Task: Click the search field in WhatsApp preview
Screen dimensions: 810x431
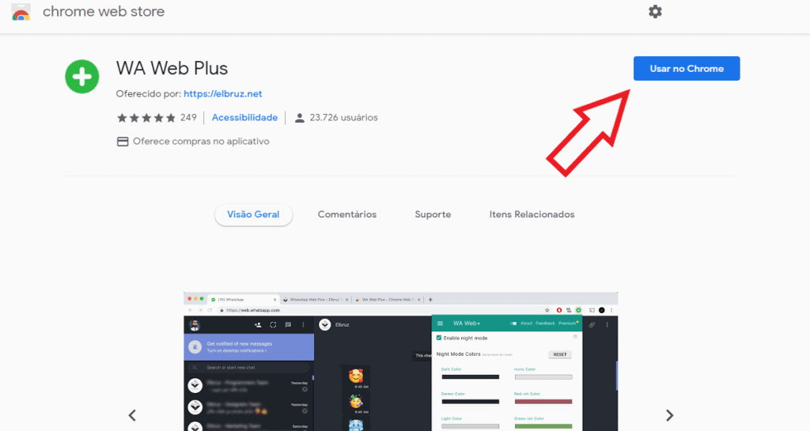Action: [x=249, y=368]
